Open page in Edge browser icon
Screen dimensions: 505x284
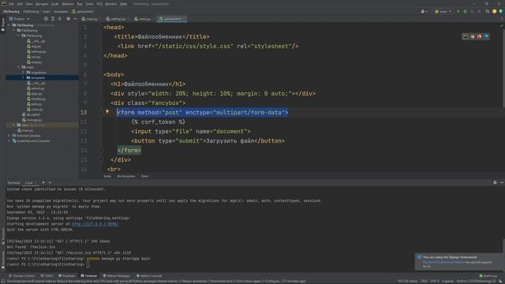tap(486, 36)
